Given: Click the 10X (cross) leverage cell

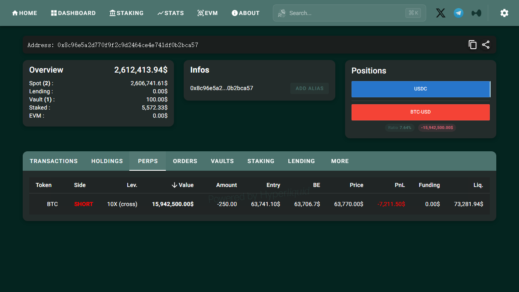Looking at the screenshot, I should coord(122,204).
